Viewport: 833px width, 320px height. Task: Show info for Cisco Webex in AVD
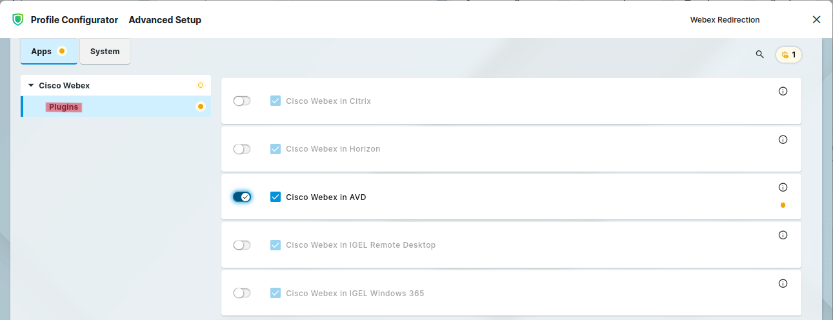783,187
